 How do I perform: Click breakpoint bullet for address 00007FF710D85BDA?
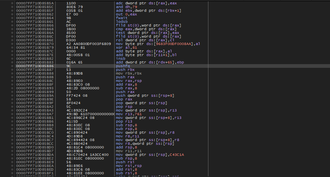(x=12, y=154)
